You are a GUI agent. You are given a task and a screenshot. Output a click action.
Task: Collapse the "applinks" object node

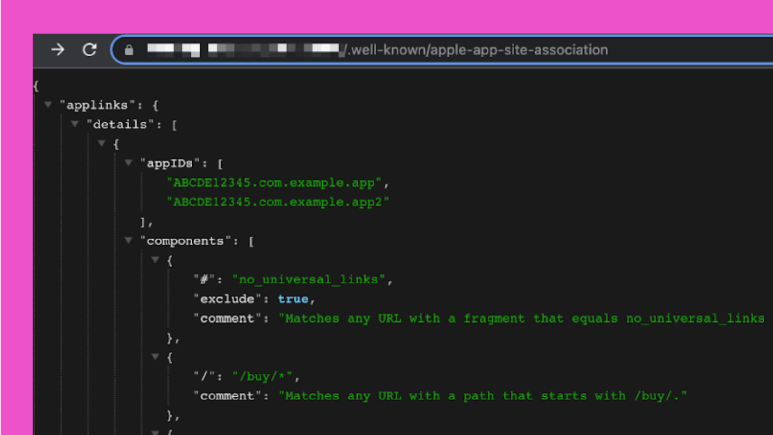click(48, 105)
